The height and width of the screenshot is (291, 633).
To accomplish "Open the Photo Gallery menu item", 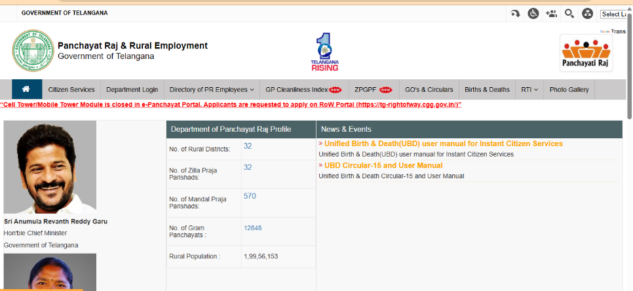I will point(569,90).
